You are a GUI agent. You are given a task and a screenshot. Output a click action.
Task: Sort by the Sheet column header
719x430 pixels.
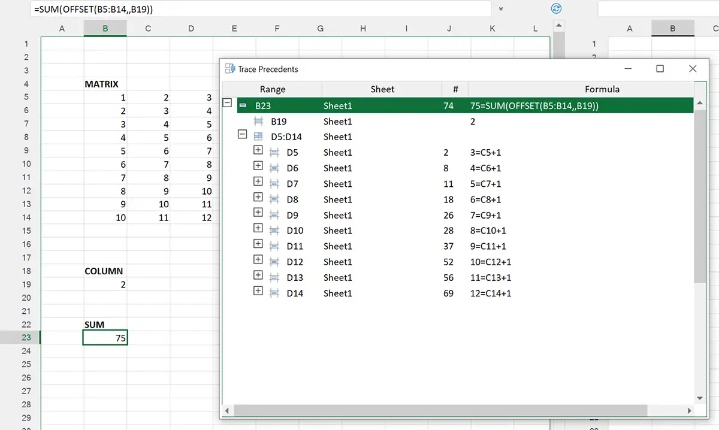click(x=382, y=89)
